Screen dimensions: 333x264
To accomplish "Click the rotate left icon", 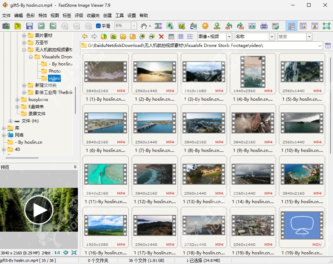I will [229, 26].
